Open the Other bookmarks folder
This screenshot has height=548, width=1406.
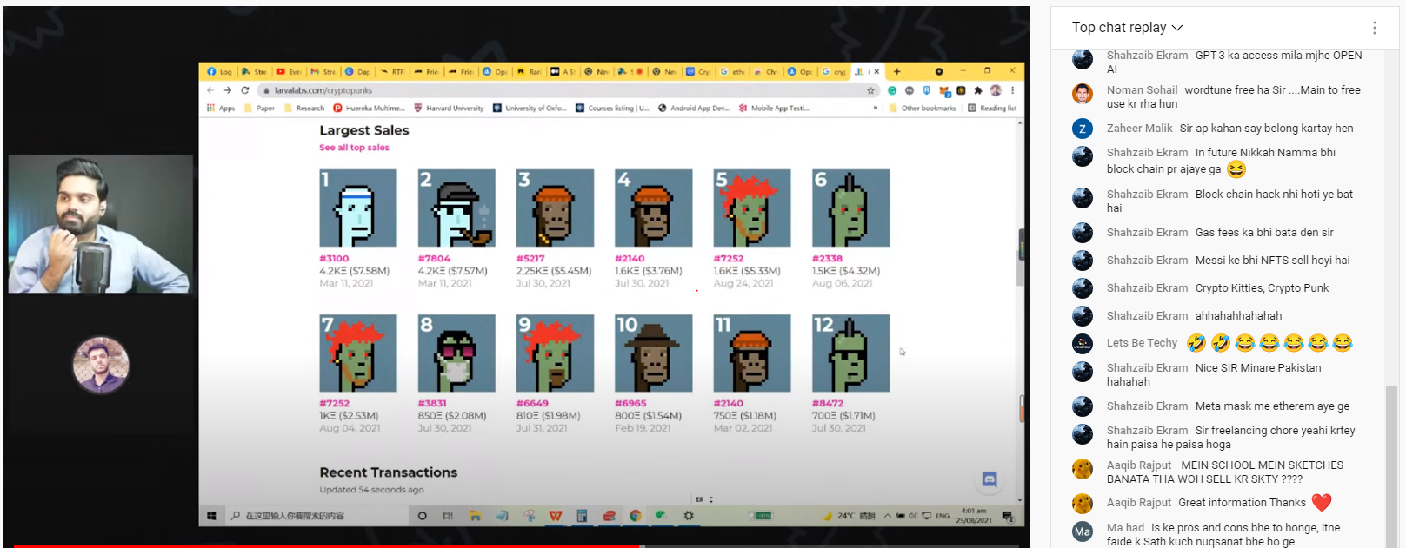click(923, 109)
